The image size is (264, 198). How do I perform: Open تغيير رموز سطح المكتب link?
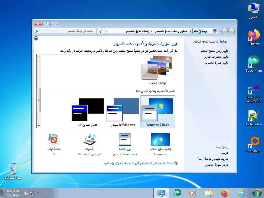[x=214, y=51]
